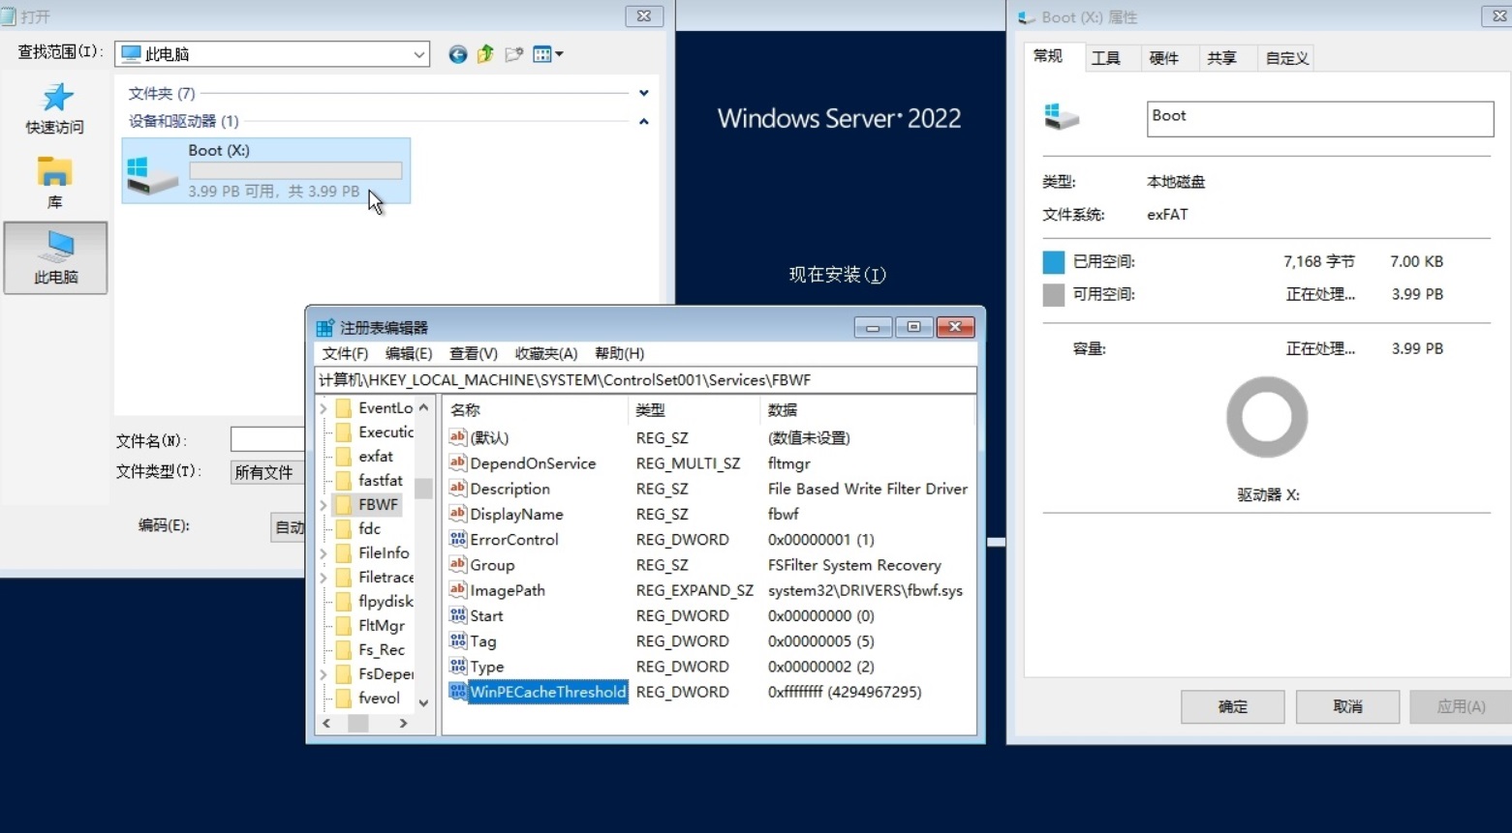Viewport: 1512px width, 833px height.
Task: Select the Boot (X:) drive in 打开 dialog
Action: point(266,170)
